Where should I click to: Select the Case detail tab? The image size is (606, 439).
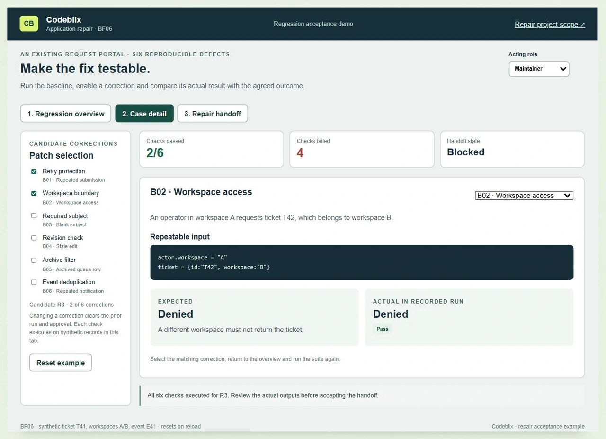point(144,114)
